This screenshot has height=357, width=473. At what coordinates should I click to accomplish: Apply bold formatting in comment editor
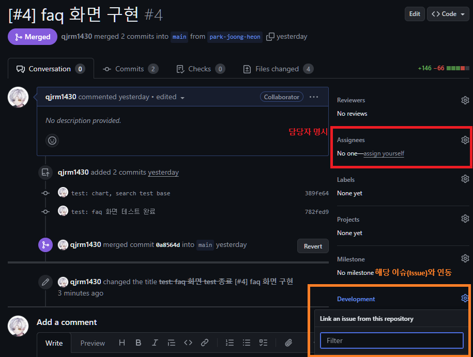pyautogui.click(x=139, y=343)
